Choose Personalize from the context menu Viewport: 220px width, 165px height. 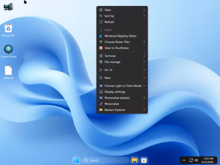[x=122, y=104]
